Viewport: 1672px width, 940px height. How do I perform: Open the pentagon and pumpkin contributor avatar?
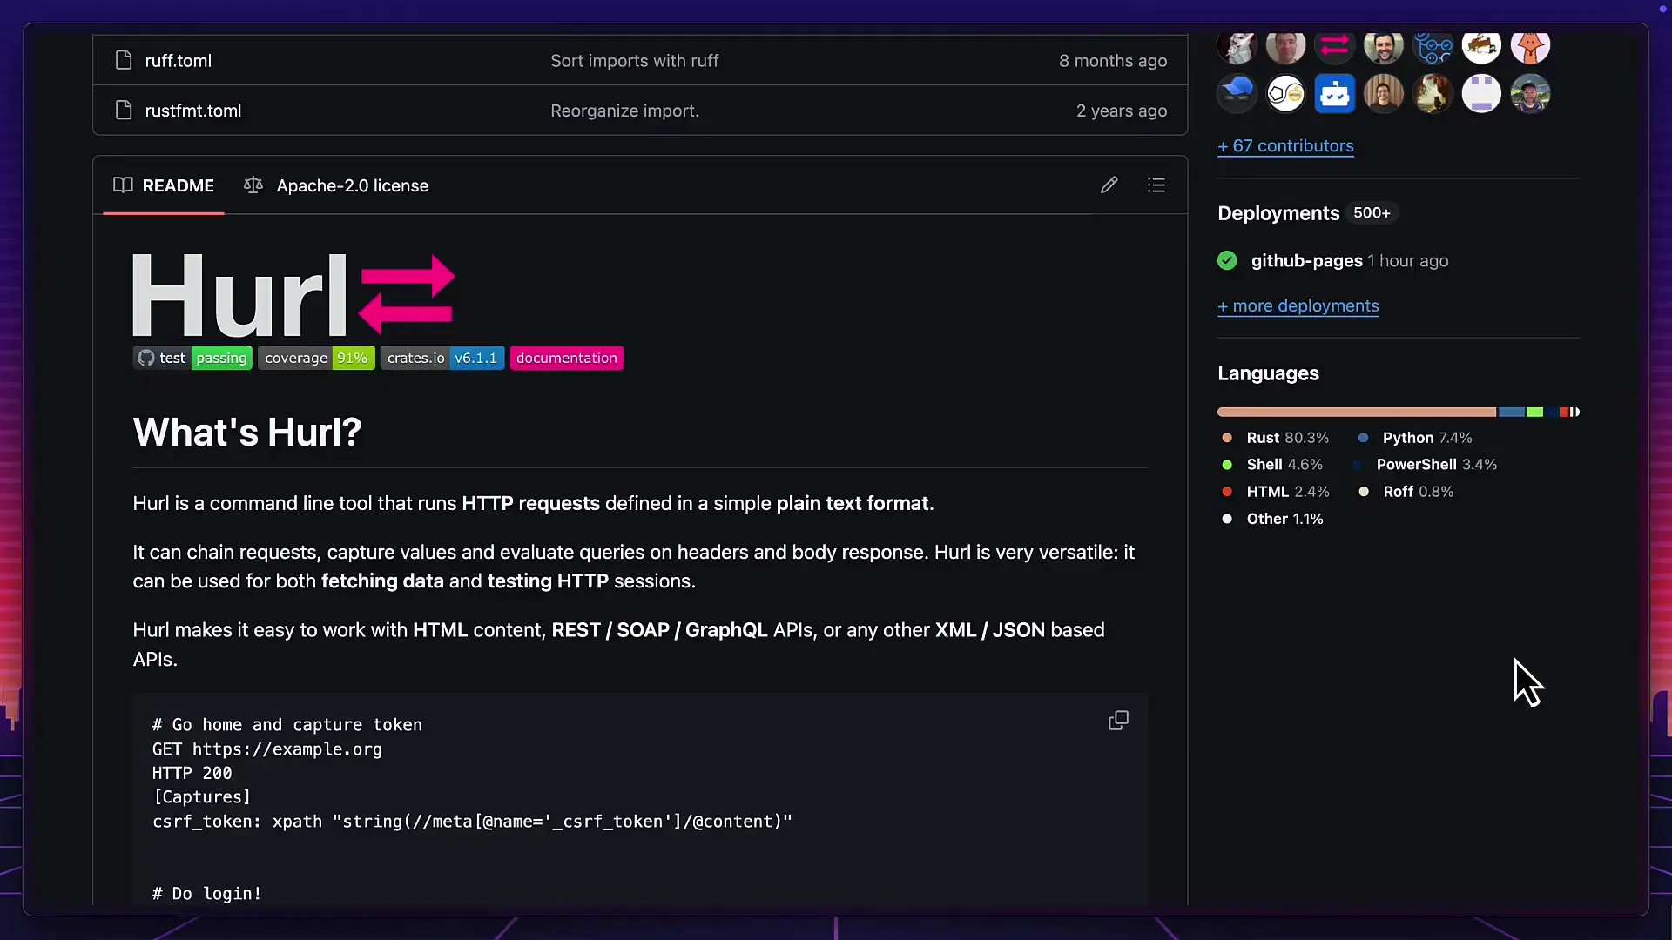1285,94
